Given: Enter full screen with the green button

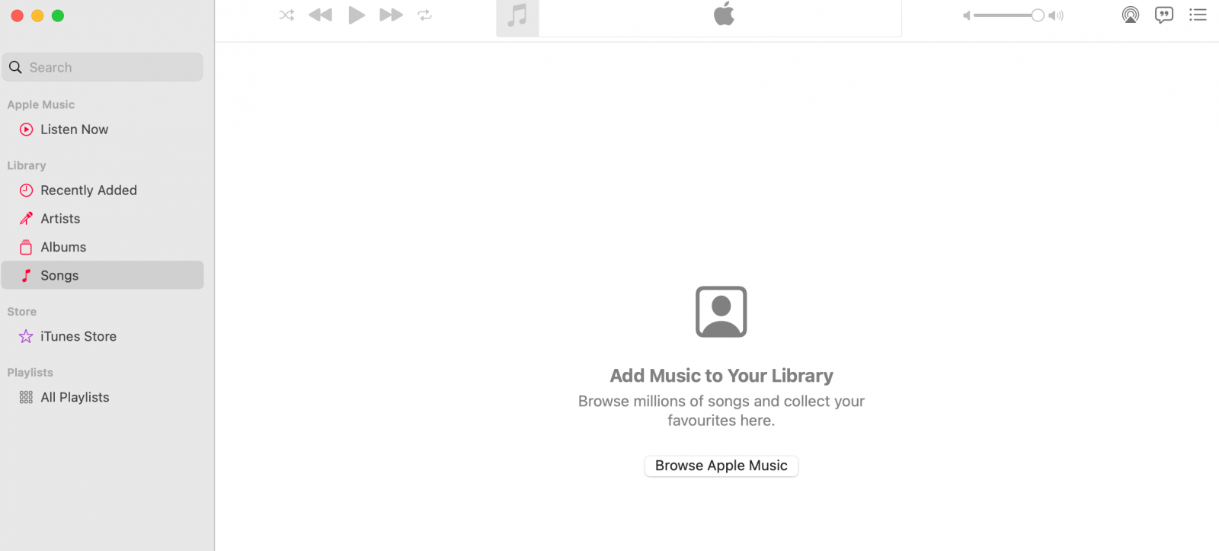Looking at the screenshot, I should tap(58, 15).
